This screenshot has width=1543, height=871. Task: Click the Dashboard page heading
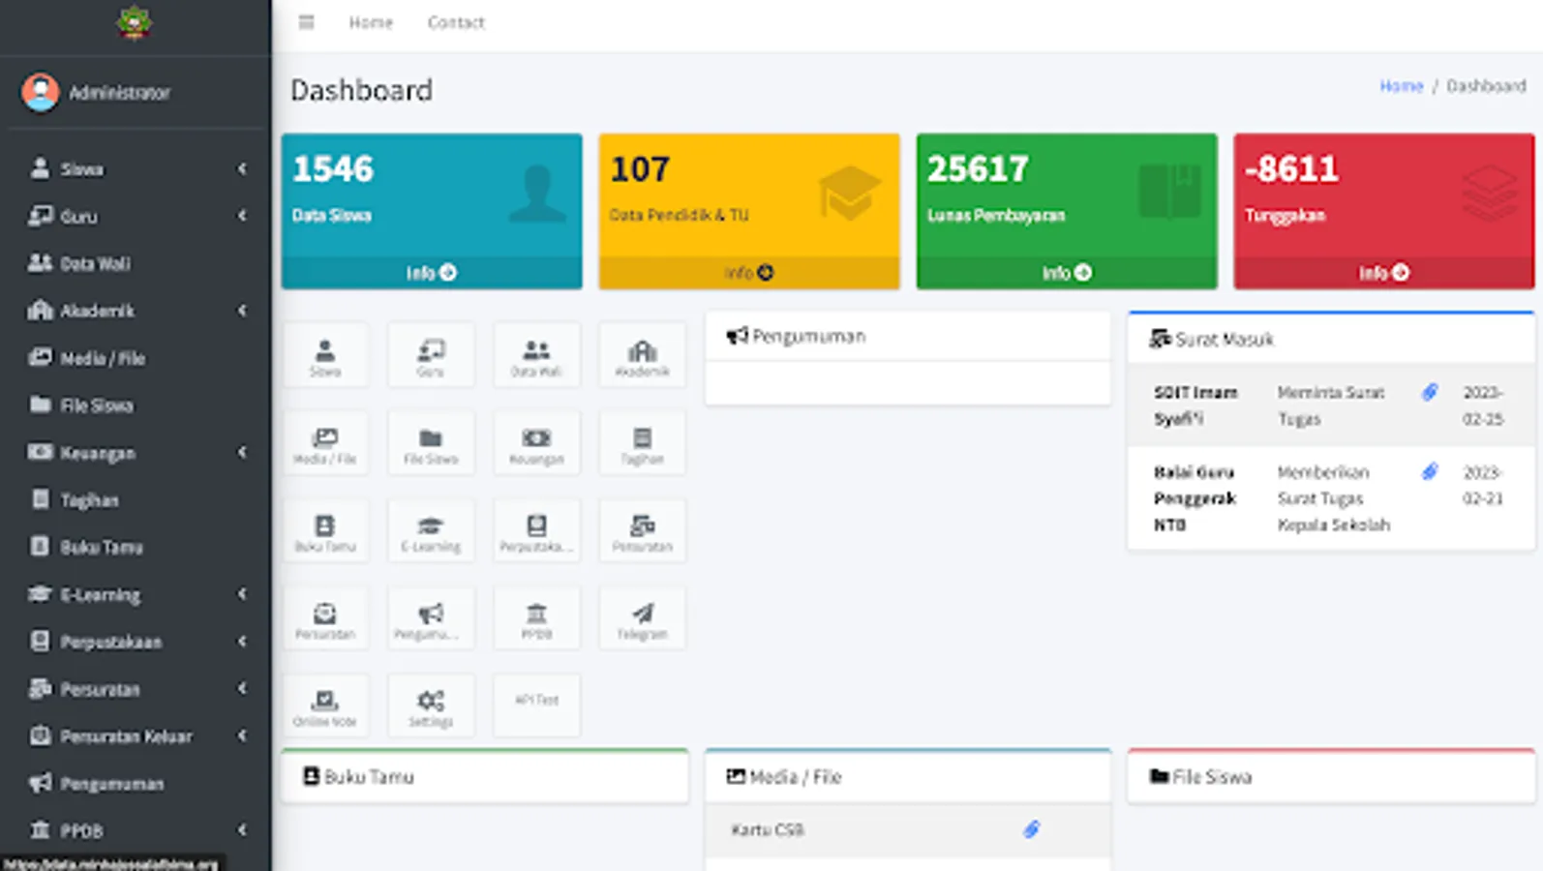(x=361, y=90)
